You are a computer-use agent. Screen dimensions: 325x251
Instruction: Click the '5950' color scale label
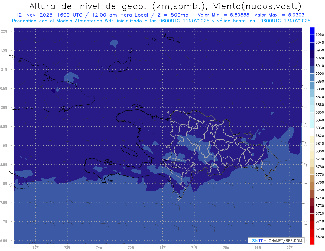pos(320,35)
